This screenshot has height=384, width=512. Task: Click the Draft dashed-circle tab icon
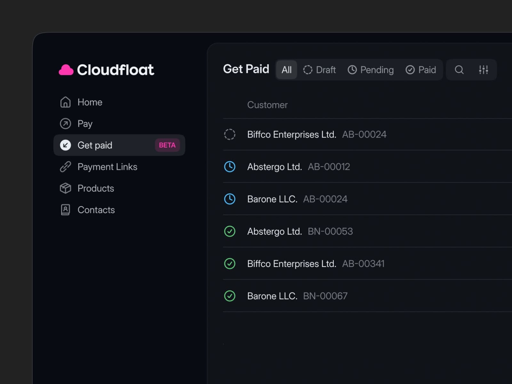(x=308, y=70)
